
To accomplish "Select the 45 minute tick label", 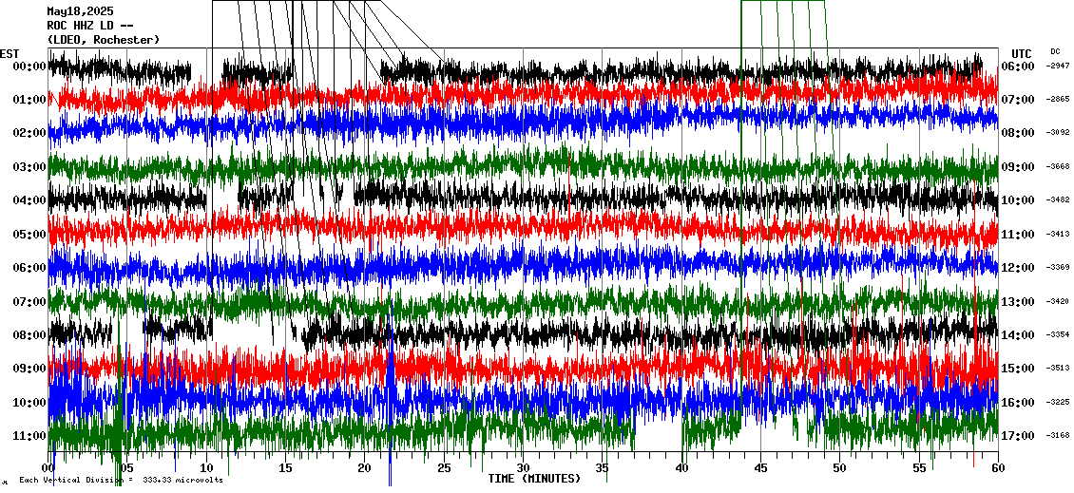I will click(760, 468).
